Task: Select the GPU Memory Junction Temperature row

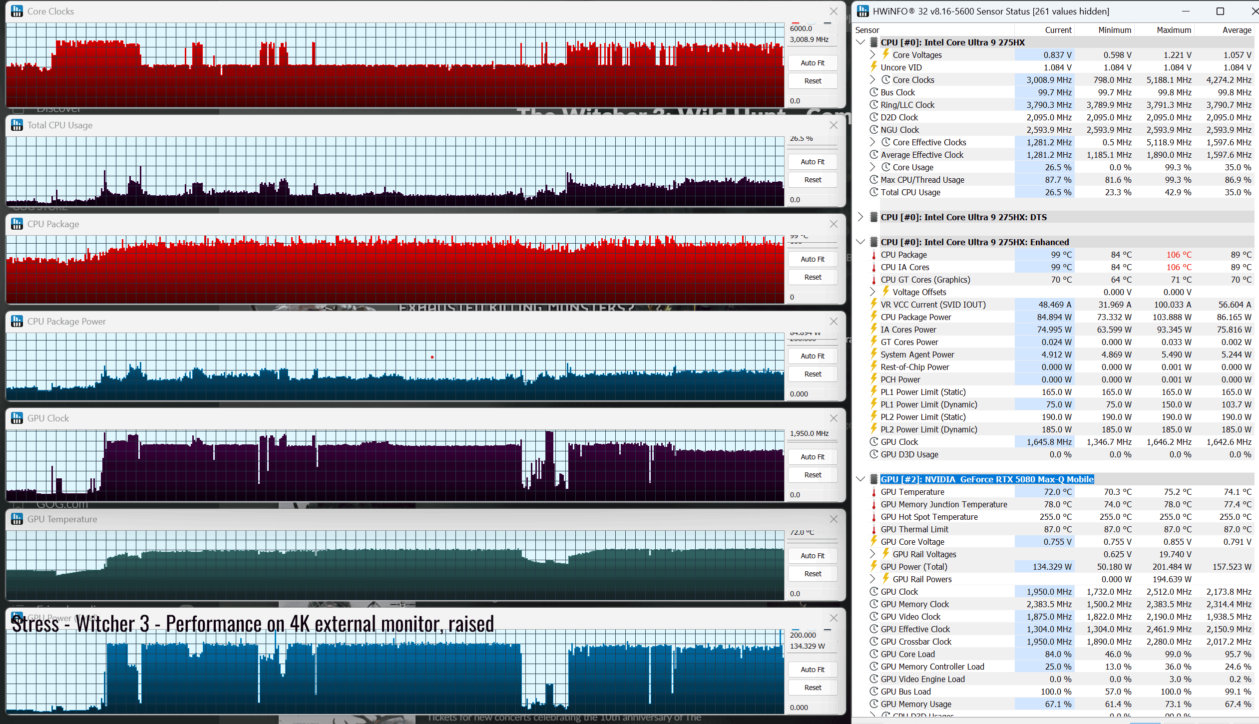Action: [1054, 504]
